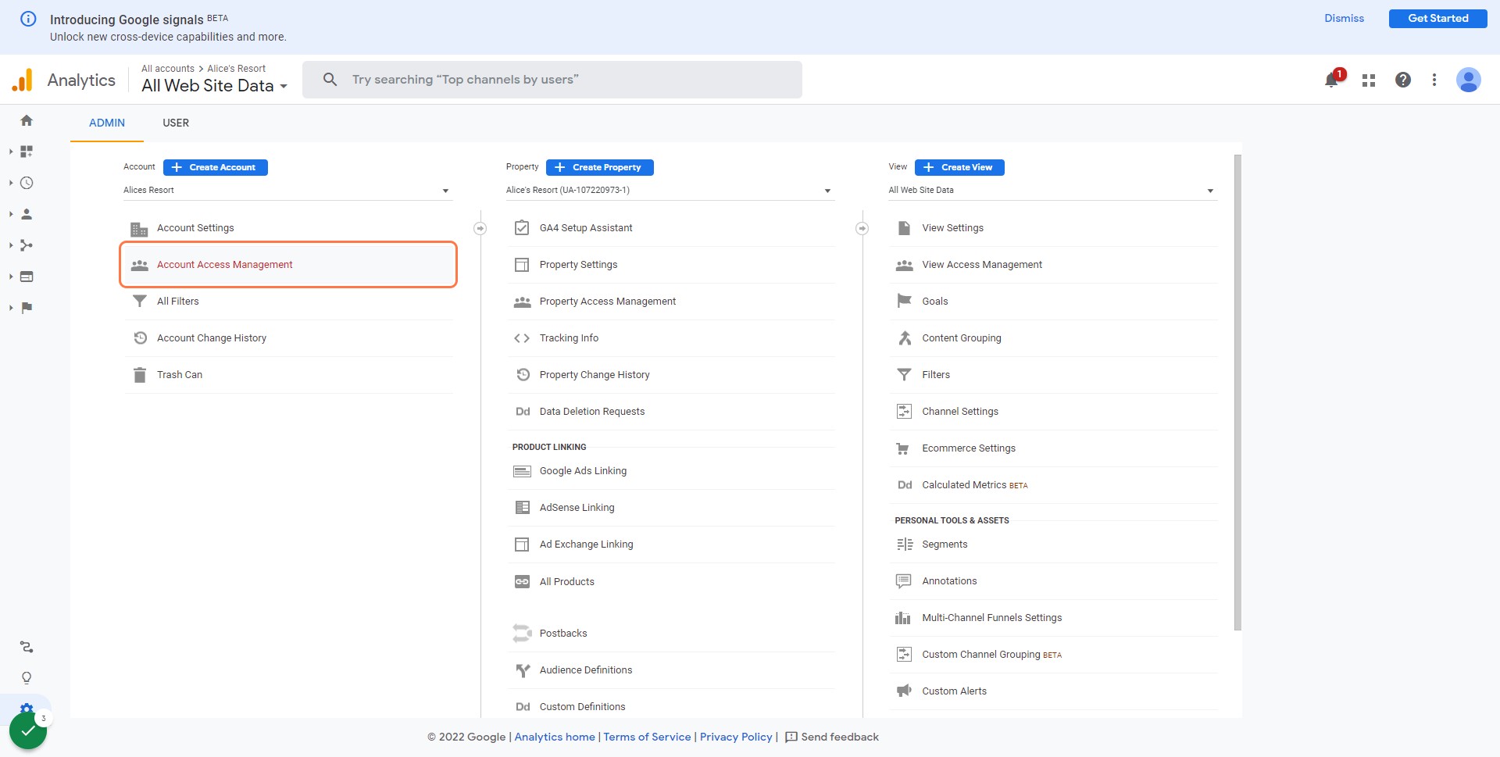
Task: Click Send feedback in the footer
Action: point(832,737)
